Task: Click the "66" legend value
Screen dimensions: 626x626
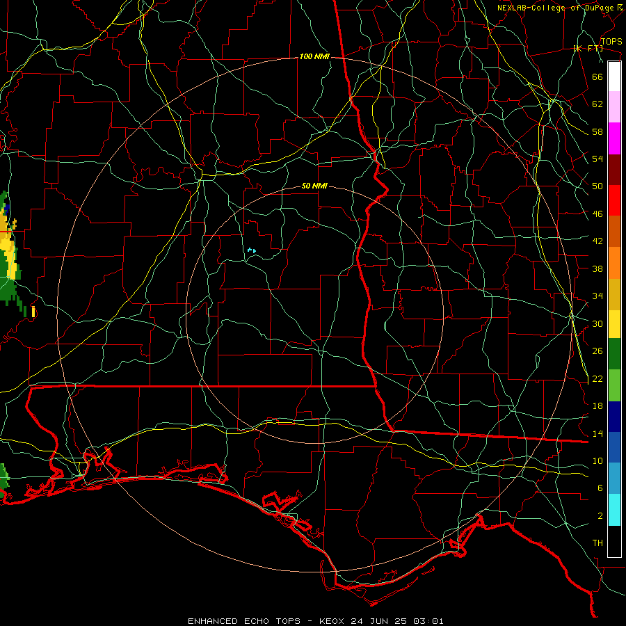Action: 597,77
